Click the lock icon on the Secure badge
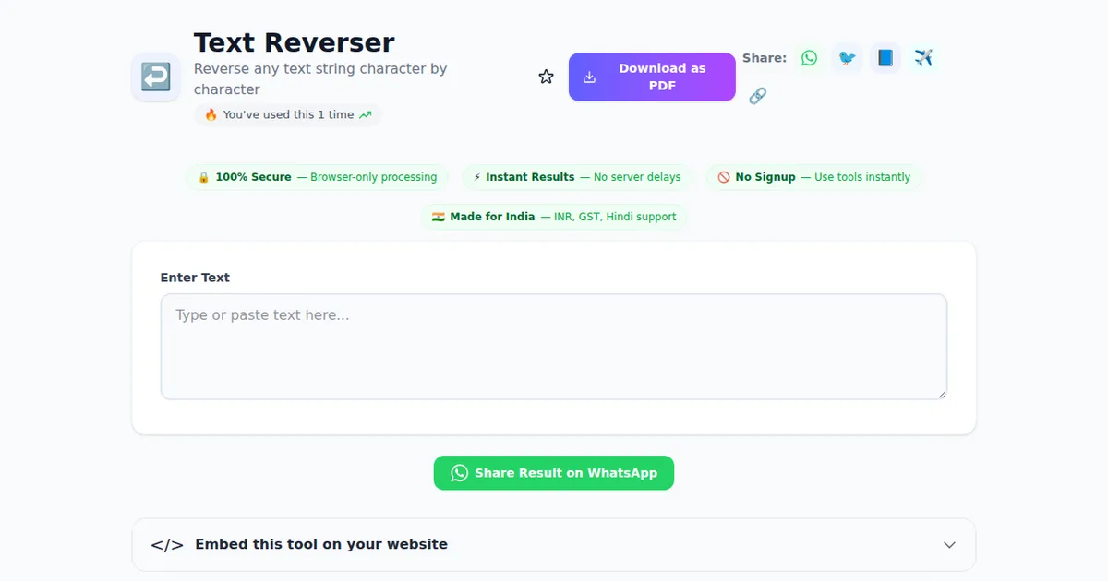This screenshot has height=581, width=1108. pyautogui.click(x=203, y=176)
